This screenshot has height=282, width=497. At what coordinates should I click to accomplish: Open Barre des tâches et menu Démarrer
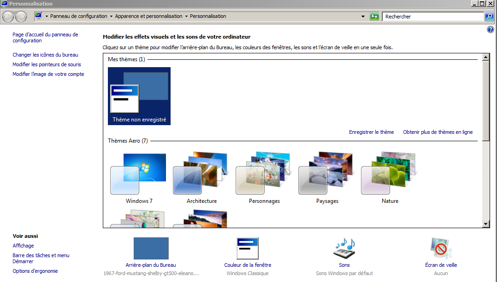41,258
